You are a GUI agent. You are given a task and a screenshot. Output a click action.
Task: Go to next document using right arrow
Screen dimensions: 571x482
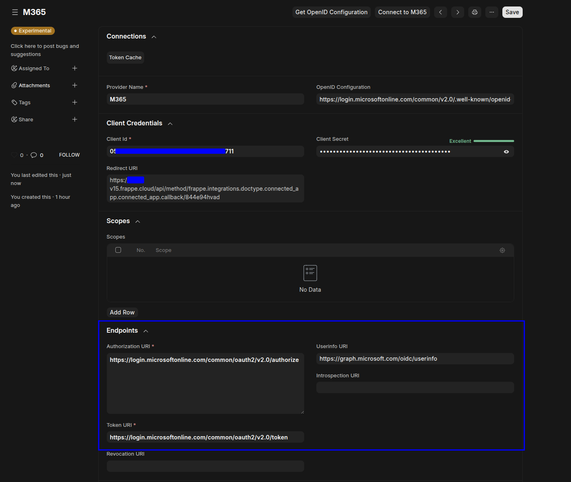pos(457,12)
